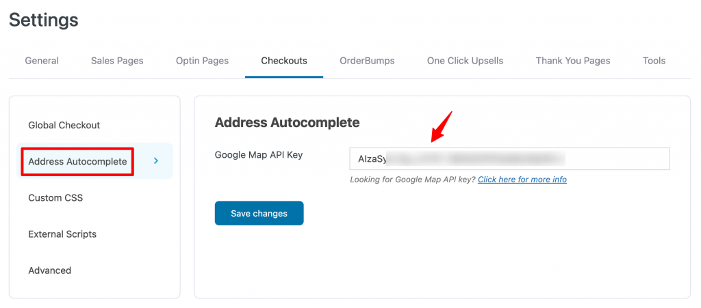Open External Scripts settings section

62,234
